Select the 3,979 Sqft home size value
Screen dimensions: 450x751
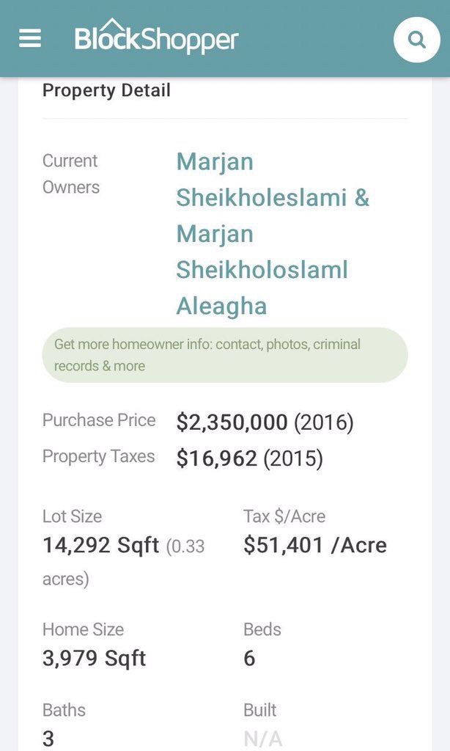pyautogui.click(x=94, y=658)
